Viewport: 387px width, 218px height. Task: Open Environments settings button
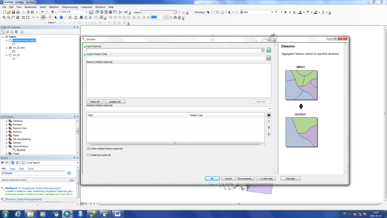click(246, 179)
